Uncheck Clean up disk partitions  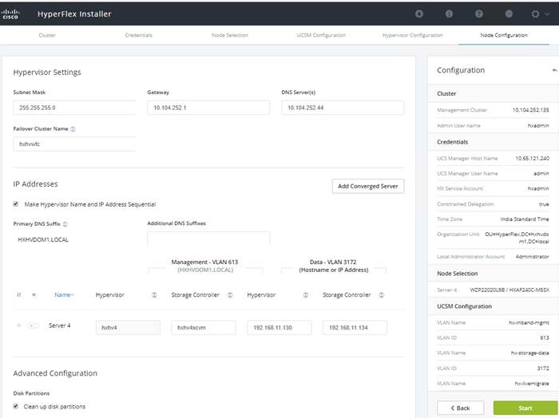click(16, 406)
